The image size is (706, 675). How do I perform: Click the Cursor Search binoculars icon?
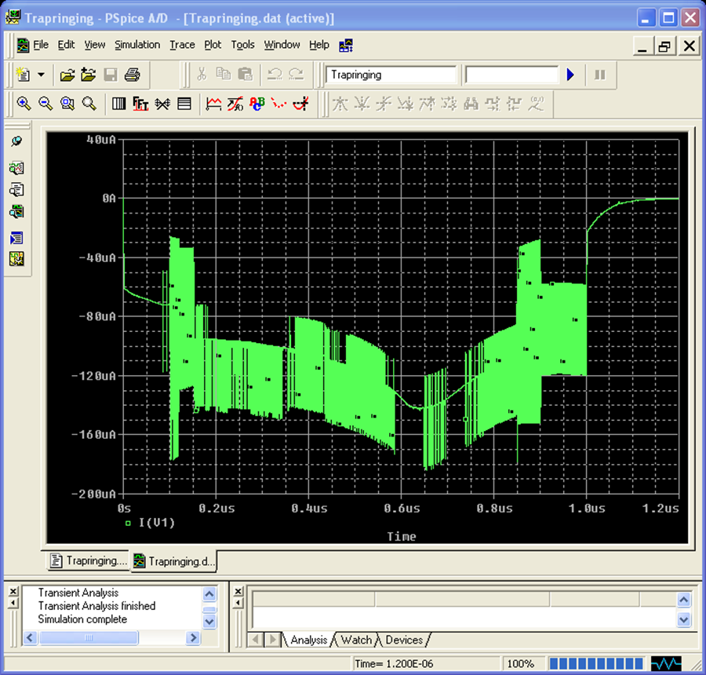click(471, 104)
